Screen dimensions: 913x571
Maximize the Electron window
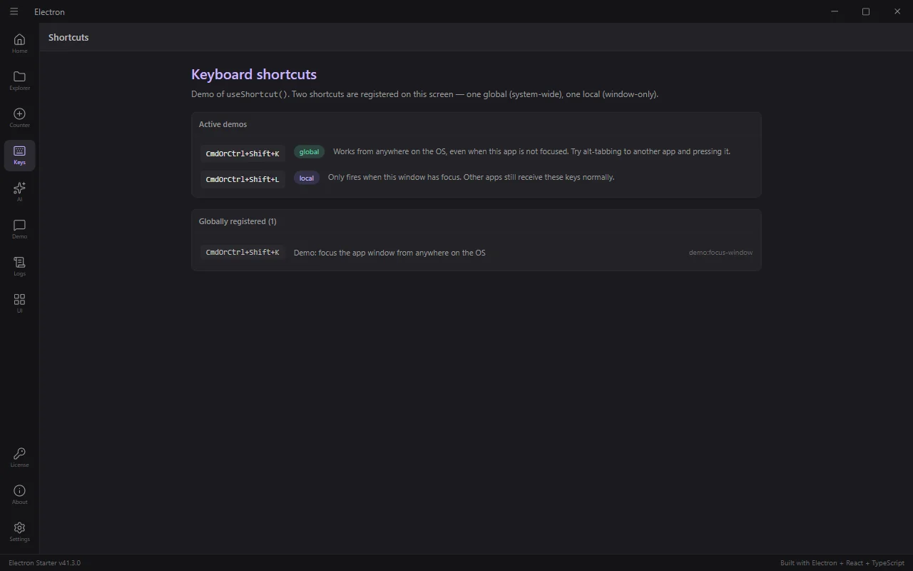(x=866, y=11)
